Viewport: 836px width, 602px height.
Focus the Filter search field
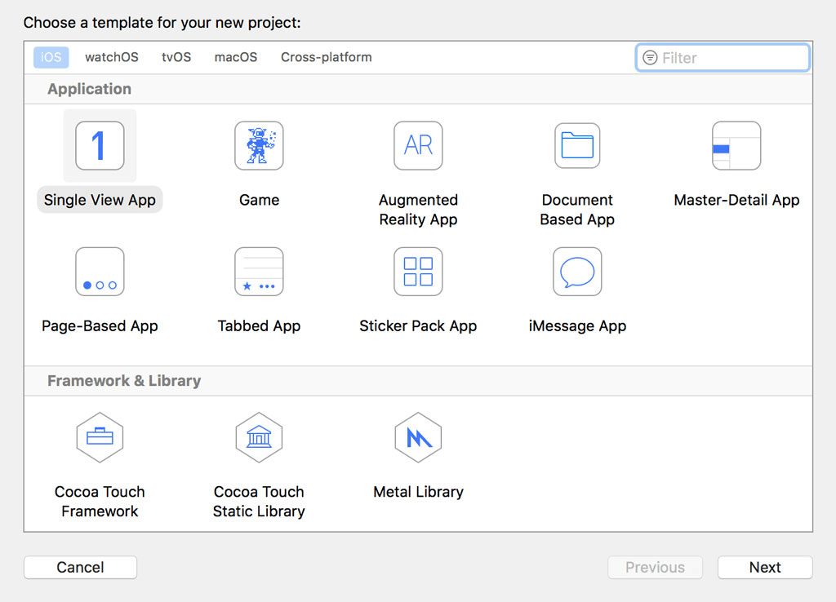pyautogui.click(x=723, y=58)
